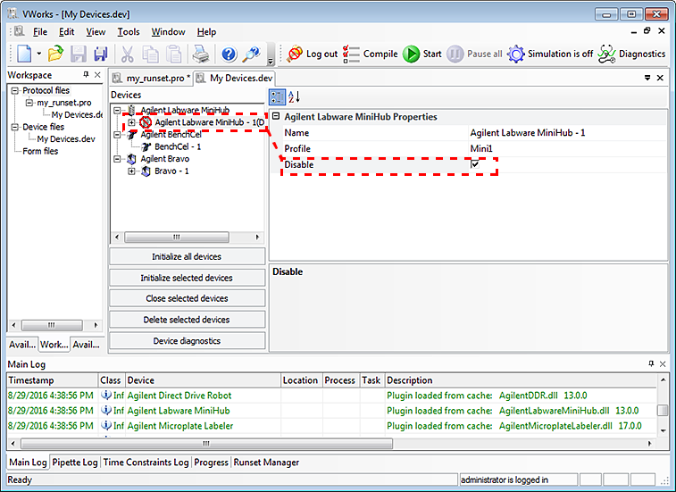The height and width of the screenshot is (492, 676).
Task: Click the Print toolbar icon
Action: [x=200, y=54]
